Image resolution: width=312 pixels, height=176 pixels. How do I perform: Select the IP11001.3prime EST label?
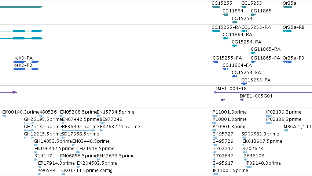(x=229, y=112)
